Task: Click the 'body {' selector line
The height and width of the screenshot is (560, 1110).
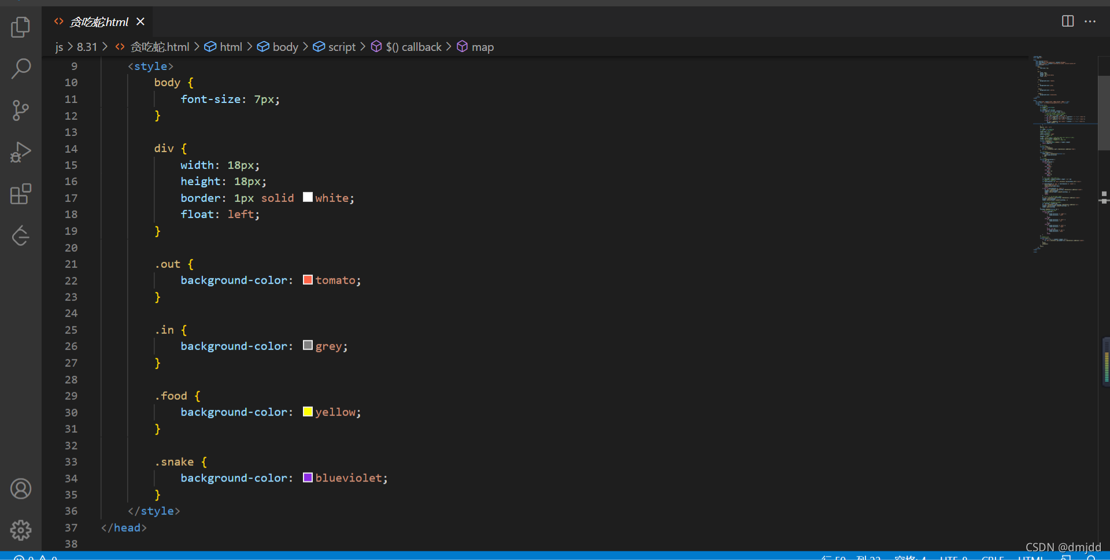Action: point(173,82)
